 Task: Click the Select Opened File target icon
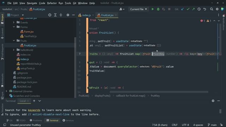[x=50, y=15]
